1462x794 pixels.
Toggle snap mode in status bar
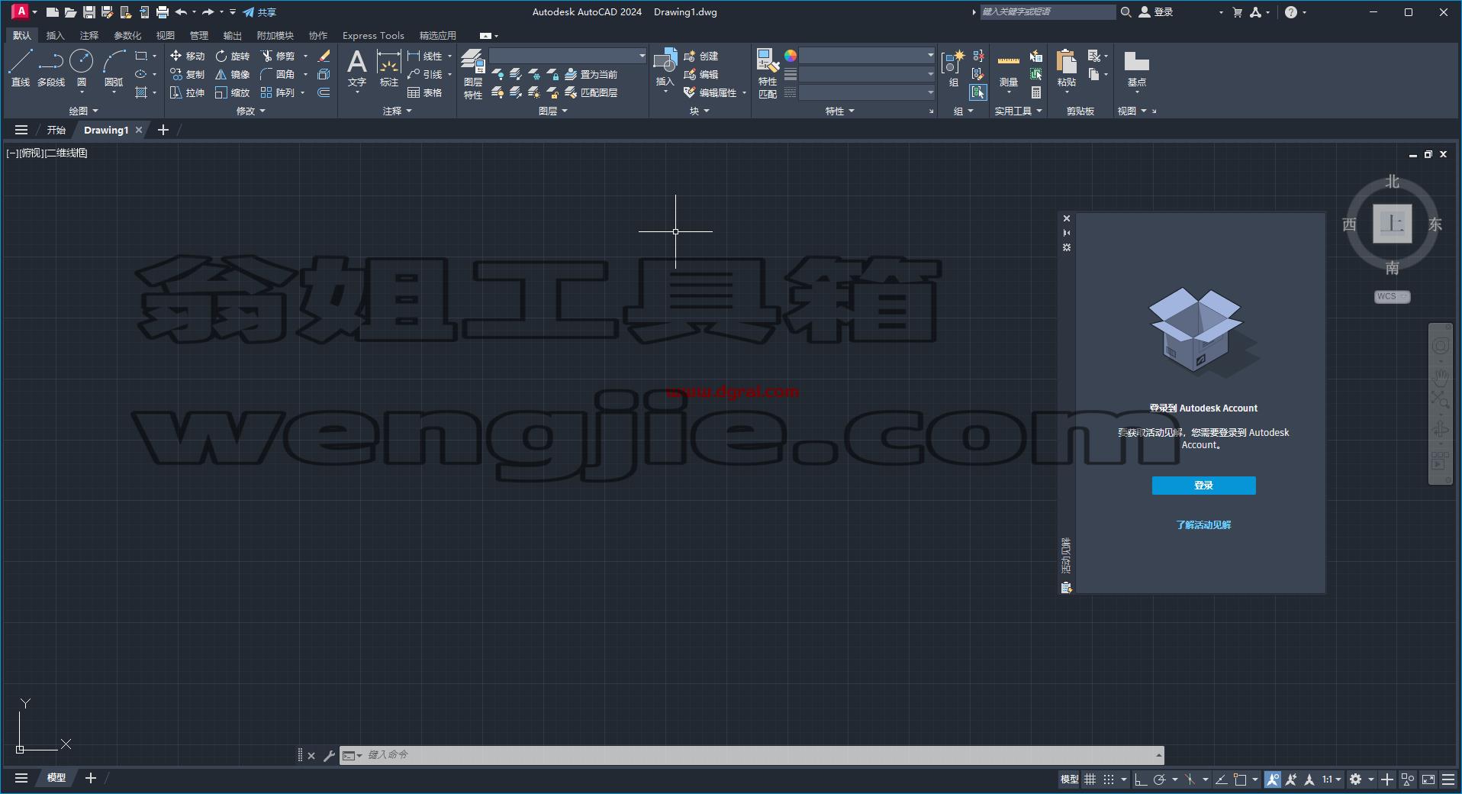click(x=1109, y=779)
